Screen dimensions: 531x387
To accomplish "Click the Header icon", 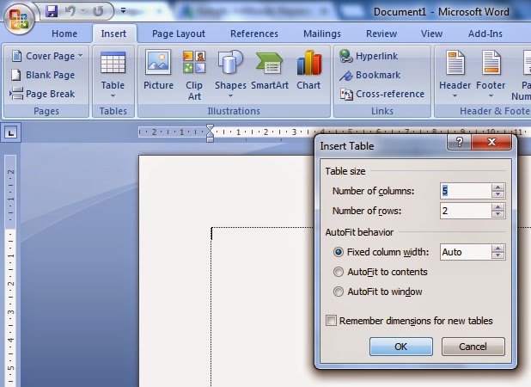I will (455, 63).
